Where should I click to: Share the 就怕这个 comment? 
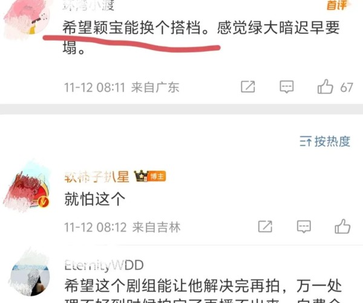(266, 226)
